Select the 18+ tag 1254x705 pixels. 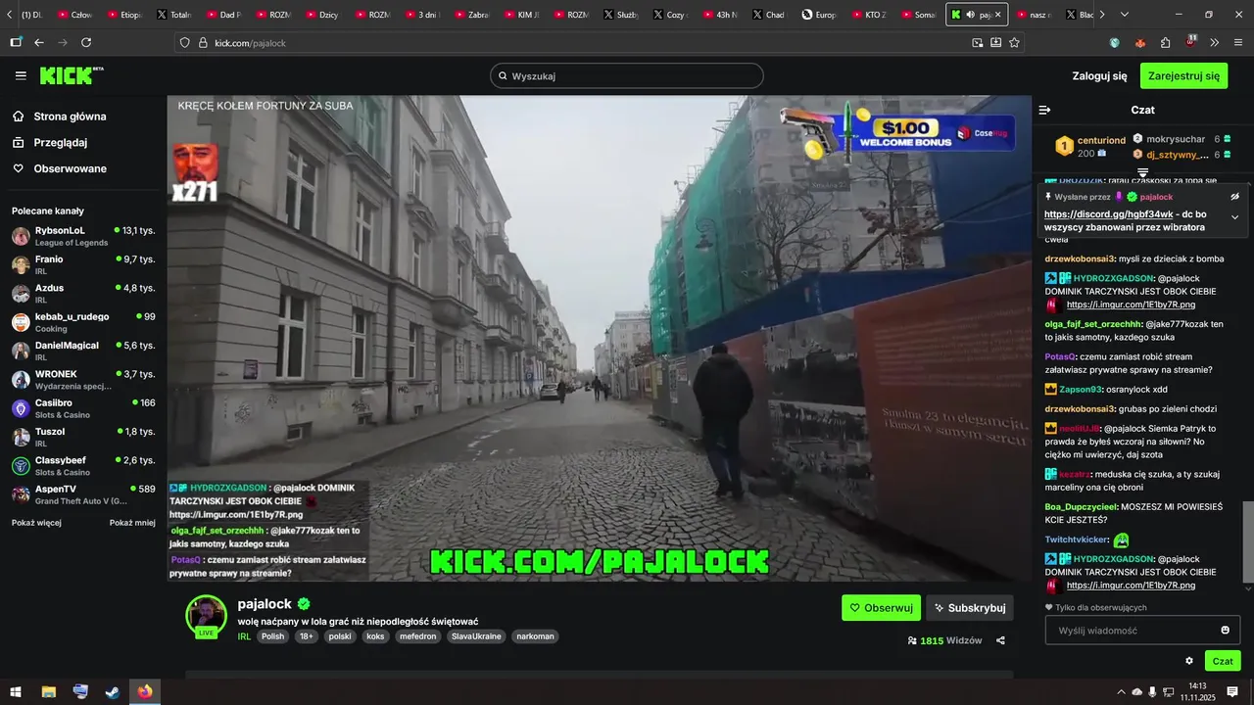pyautogui.click(x=306, y=636)
